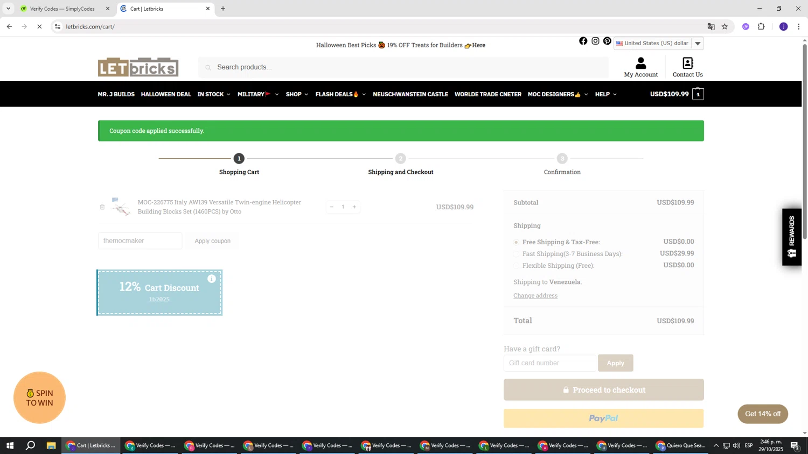
Task: Open the notification center icon
Action: [795, 445]
